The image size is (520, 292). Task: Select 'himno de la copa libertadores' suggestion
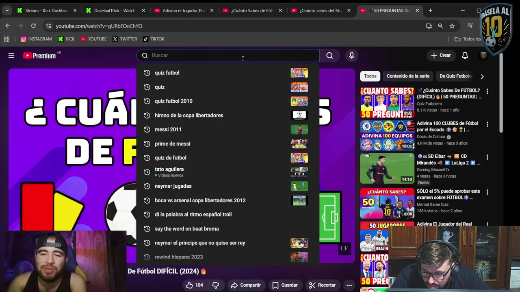coord(228,115)
